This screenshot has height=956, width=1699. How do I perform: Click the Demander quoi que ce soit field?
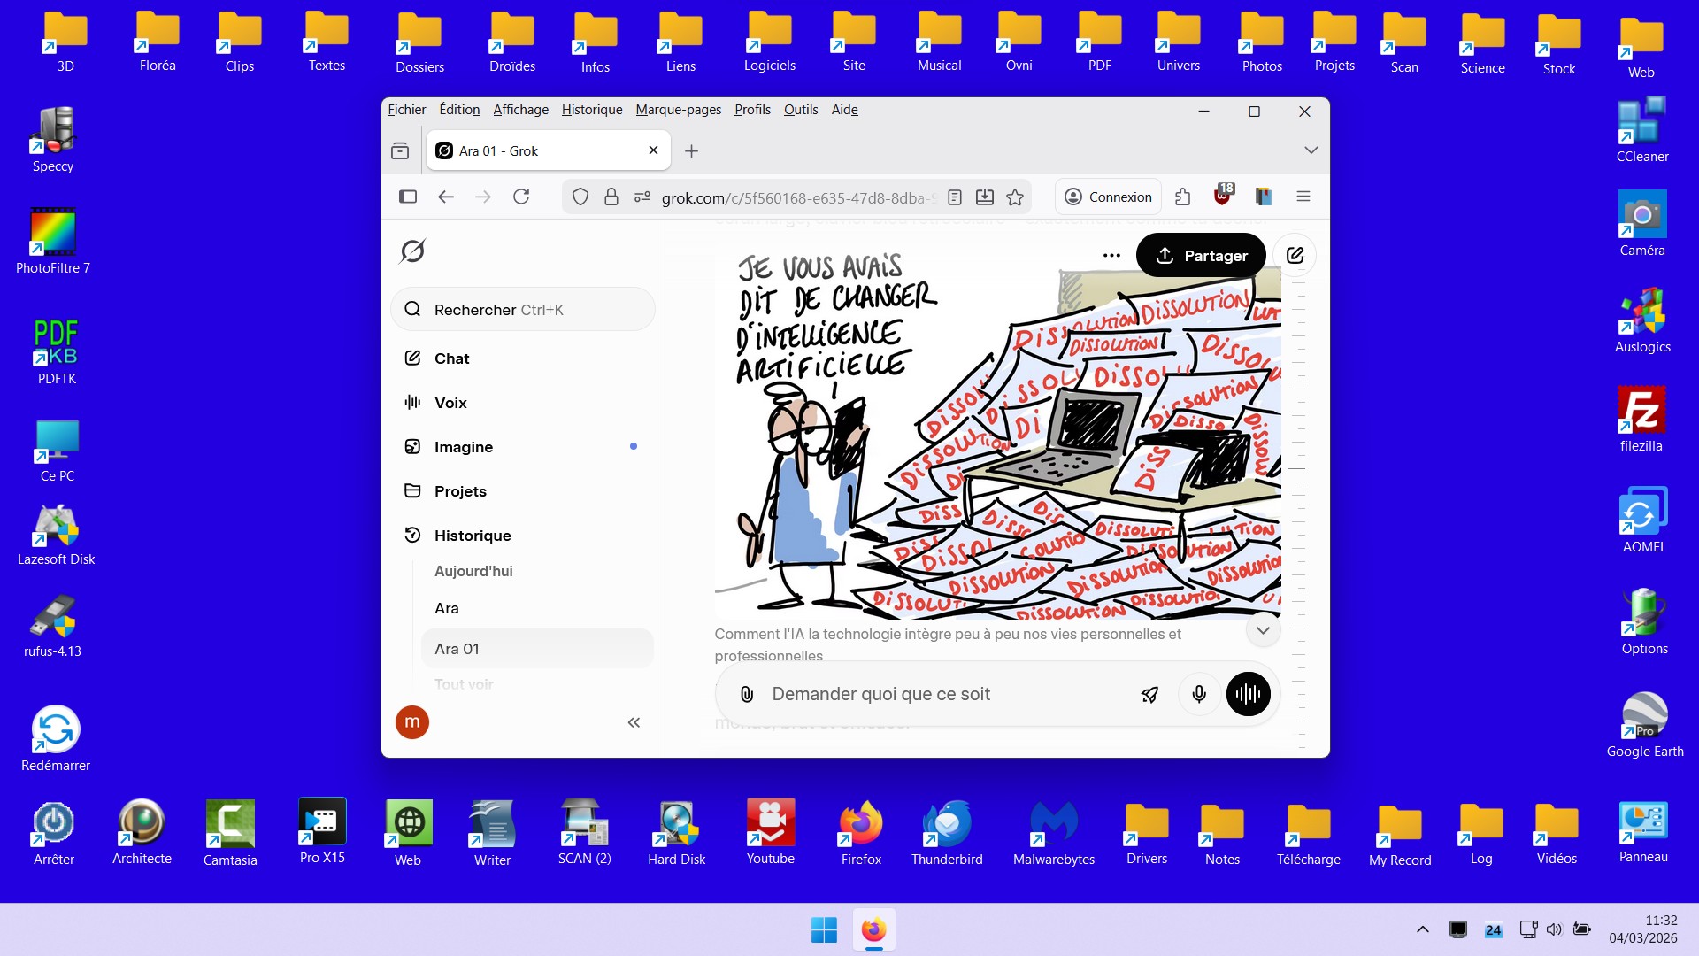(x=947, y=695)
